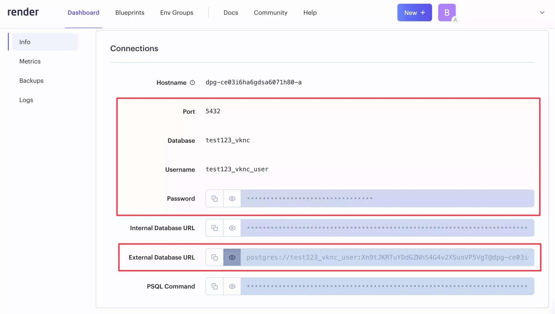Click the Docs navigation item
Image resolution: width=555 pixels, height=314 pixels.
pyautogui.click(x=231, y=12)
